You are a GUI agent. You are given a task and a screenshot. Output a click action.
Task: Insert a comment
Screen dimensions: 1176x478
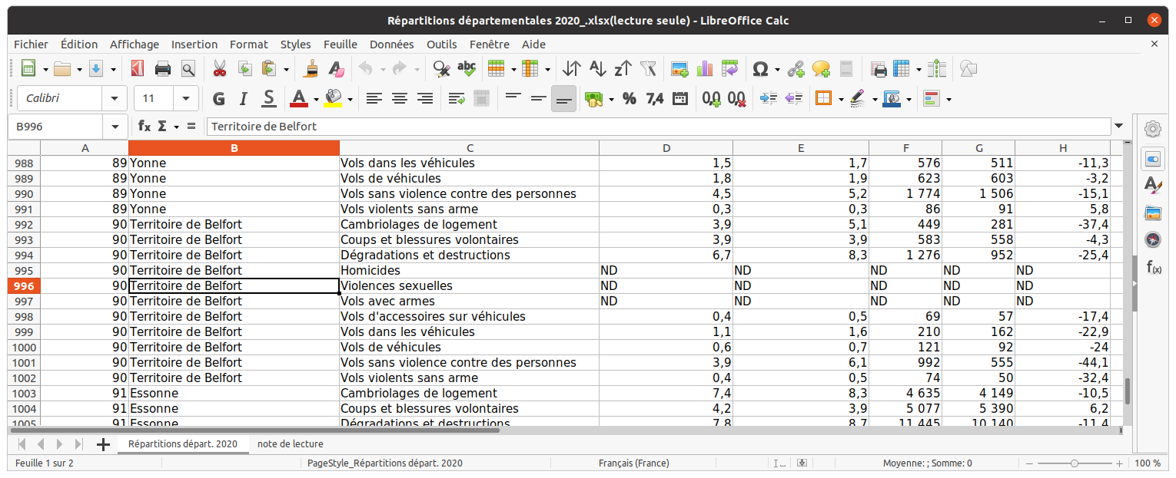(821, 69)
